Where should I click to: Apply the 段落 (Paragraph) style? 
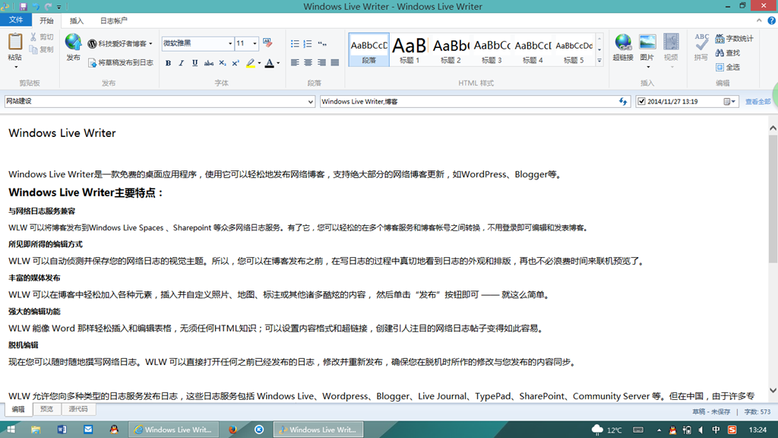(368, 49)
